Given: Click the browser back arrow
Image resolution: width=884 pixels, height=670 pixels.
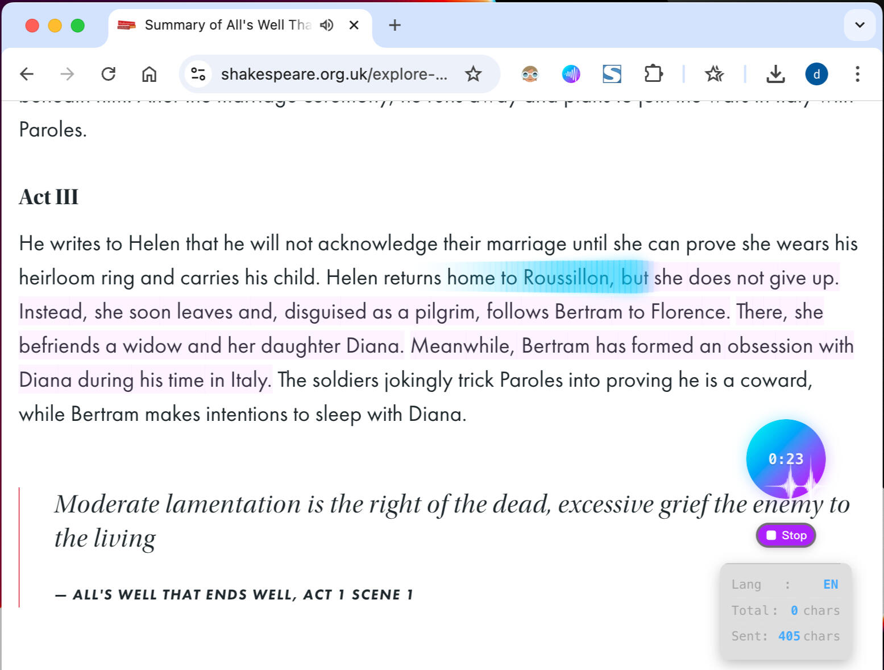Looking at the screenshot, I should pyautogui.click(x=27, y=74).
